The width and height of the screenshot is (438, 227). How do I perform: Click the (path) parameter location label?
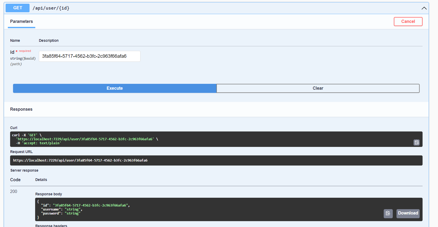(x=16, y=64)
